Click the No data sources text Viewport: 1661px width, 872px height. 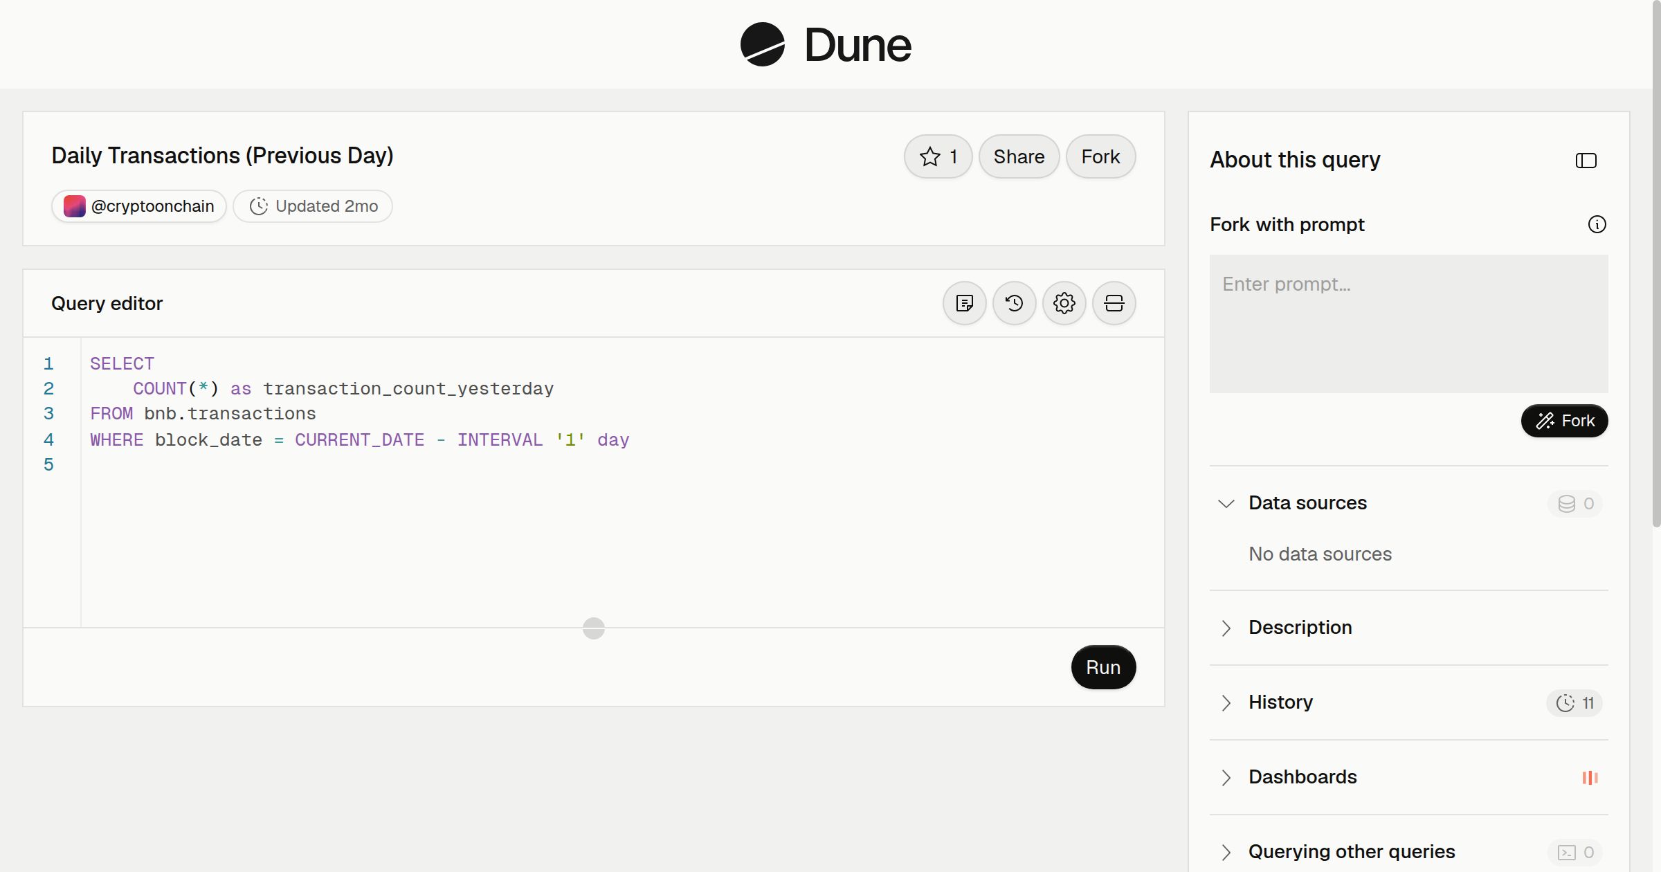tap(1320, 554)
